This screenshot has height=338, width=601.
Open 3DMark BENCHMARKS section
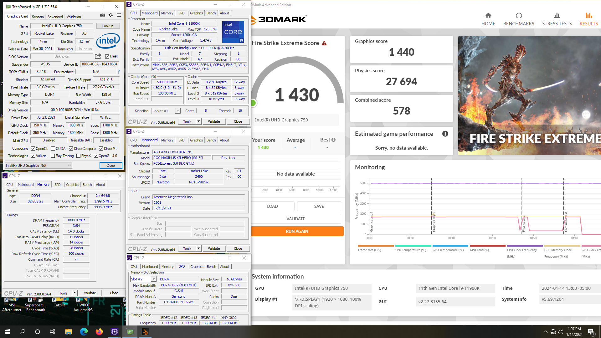519,19
